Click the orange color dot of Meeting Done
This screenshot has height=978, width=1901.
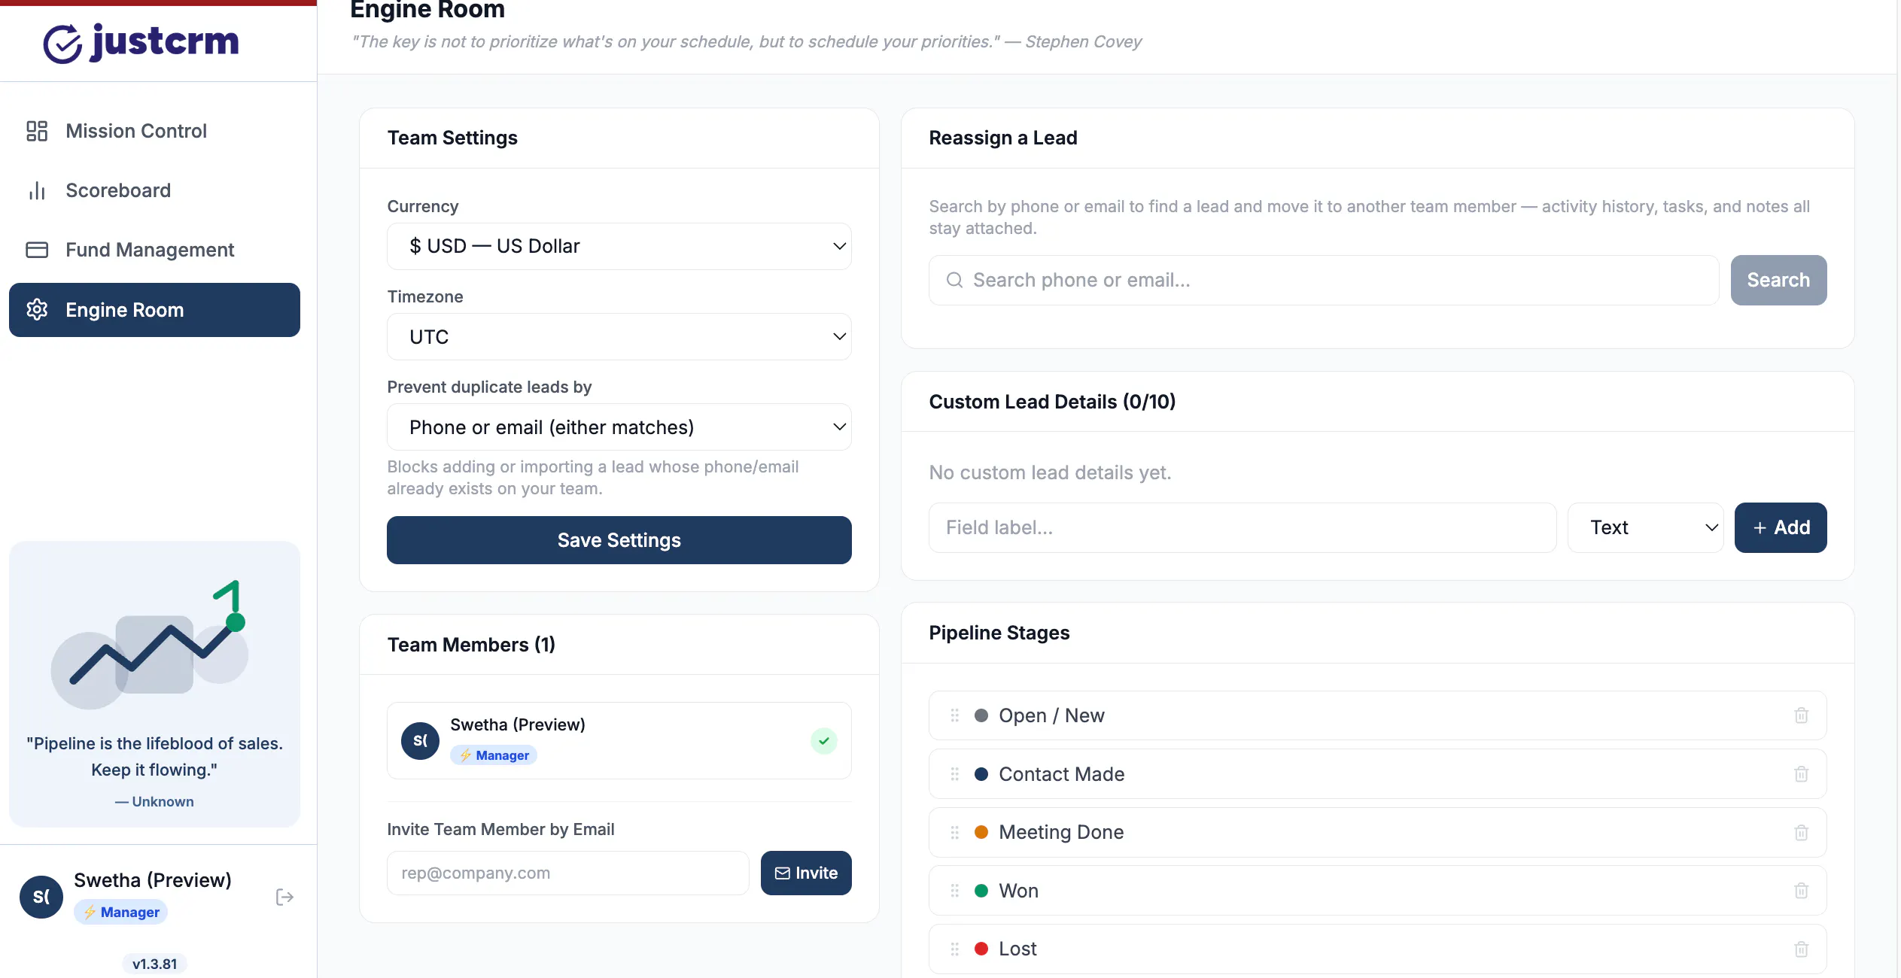981,832
